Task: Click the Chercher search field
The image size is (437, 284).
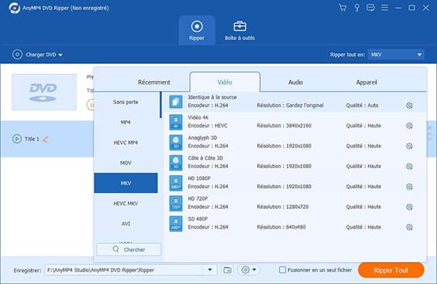Action: pos(129,250)
